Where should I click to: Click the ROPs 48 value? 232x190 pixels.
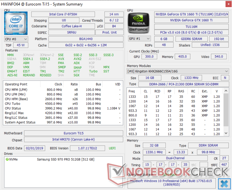pos(164,45)
